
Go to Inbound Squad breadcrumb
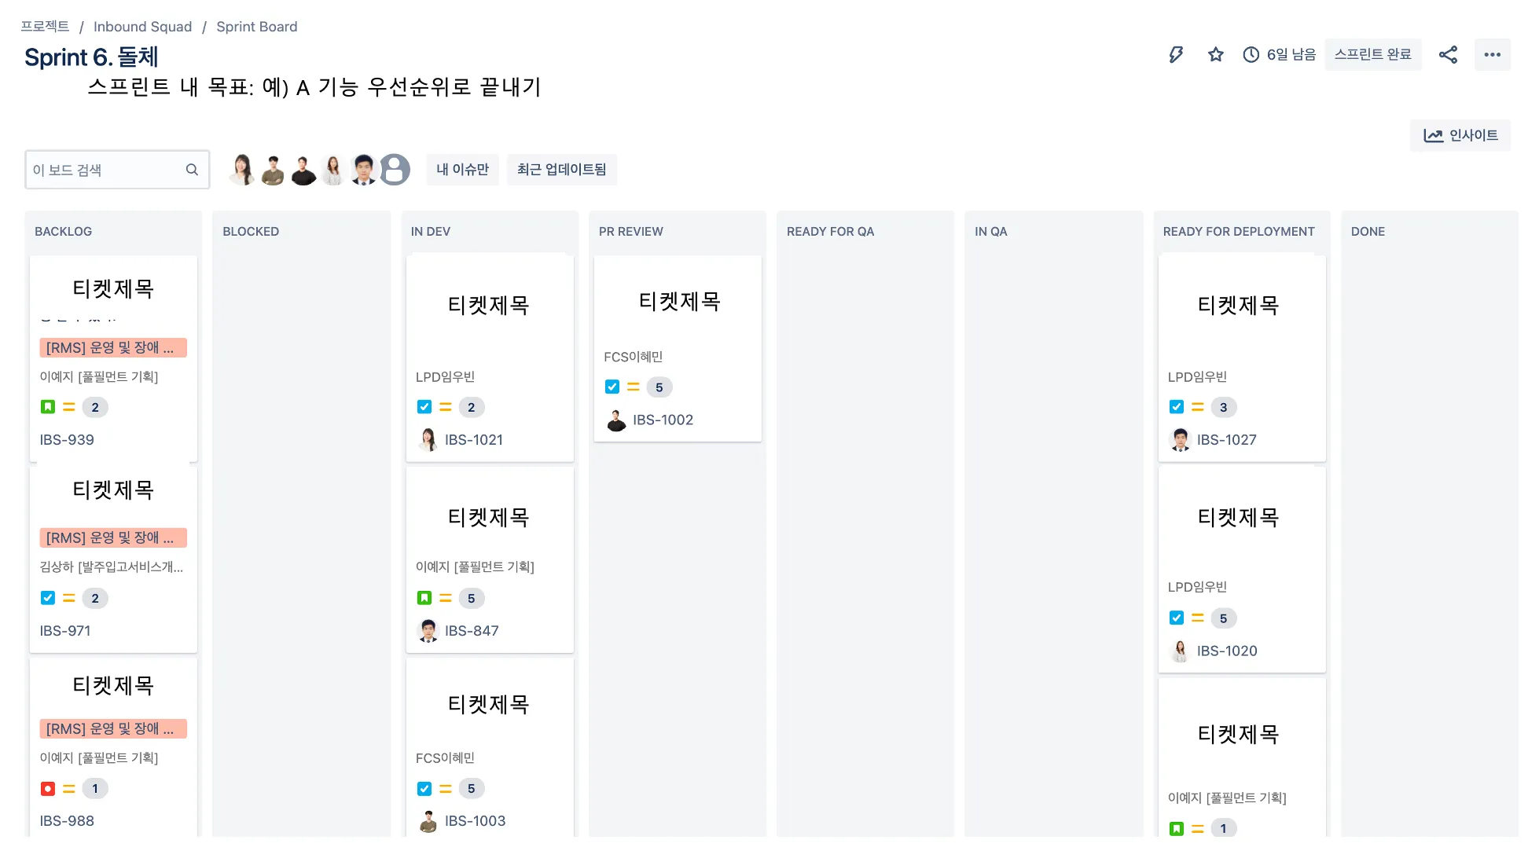pyautogui.click(x=142, y=27)
